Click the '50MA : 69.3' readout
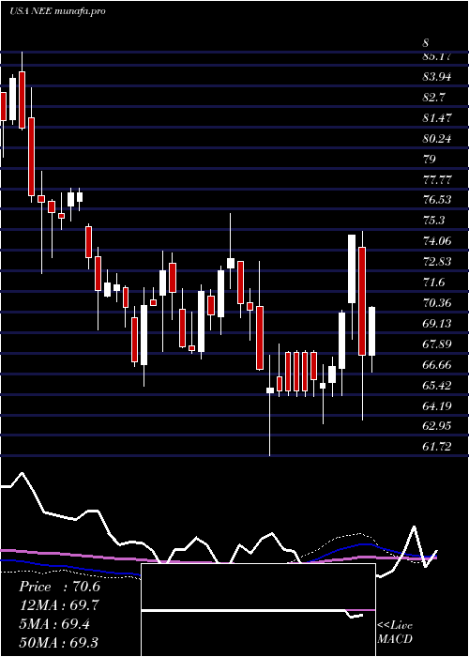The image size is (469, 657). pyautogui.click(x=59, y=642)
